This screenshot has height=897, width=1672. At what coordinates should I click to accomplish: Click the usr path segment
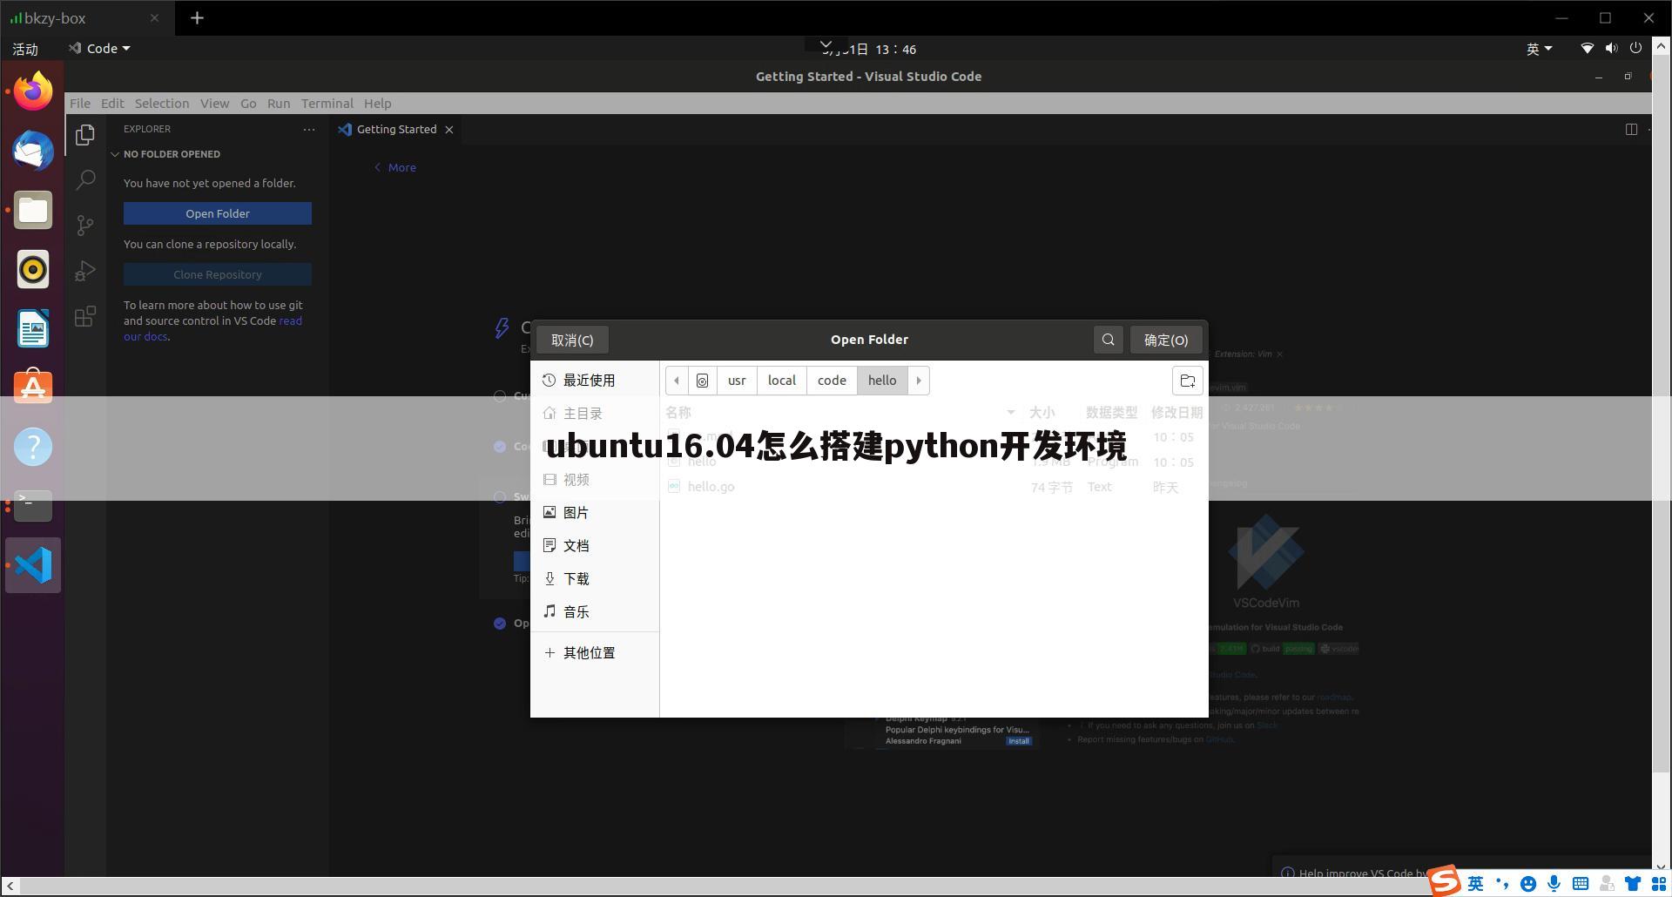pyautogui.click(x=737, y=381)
